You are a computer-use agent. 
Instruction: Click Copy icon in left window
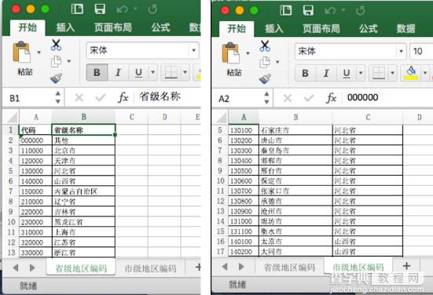pyautogui.click(x=57, y=61)
